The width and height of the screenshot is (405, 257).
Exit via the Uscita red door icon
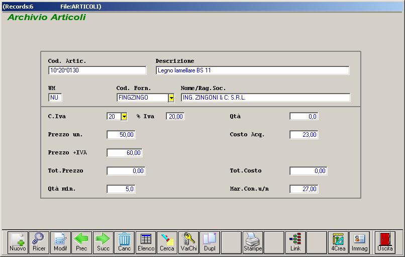point(385,242)
